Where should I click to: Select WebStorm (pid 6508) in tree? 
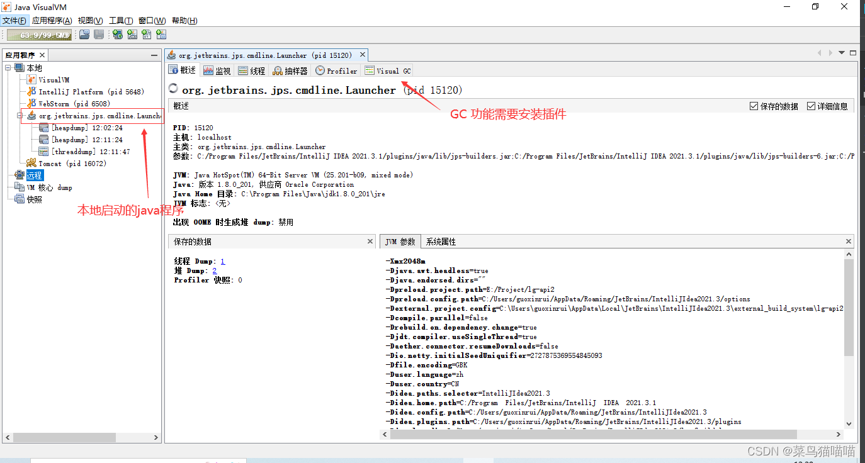click(74, 104)
